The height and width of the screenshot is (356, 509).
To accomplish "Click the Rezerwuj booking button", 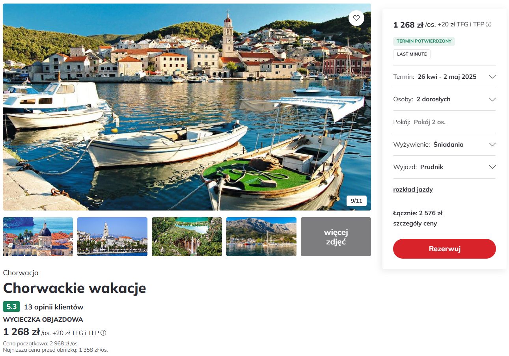I will point(444,249).
